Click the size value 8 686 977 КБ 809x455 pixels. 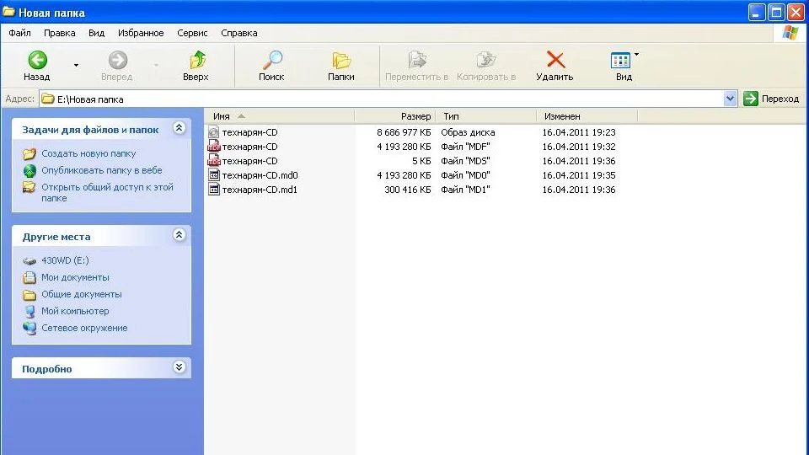[404, 132]
